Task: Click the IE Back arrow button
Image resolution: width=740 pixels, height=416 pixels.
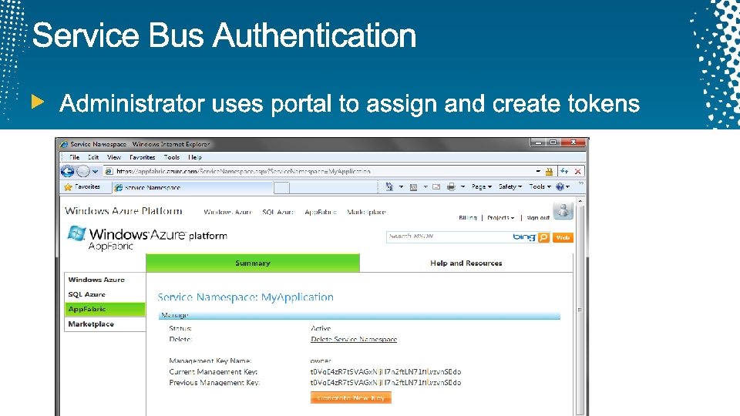Action: pyautogui.click(x=68, y=171)
